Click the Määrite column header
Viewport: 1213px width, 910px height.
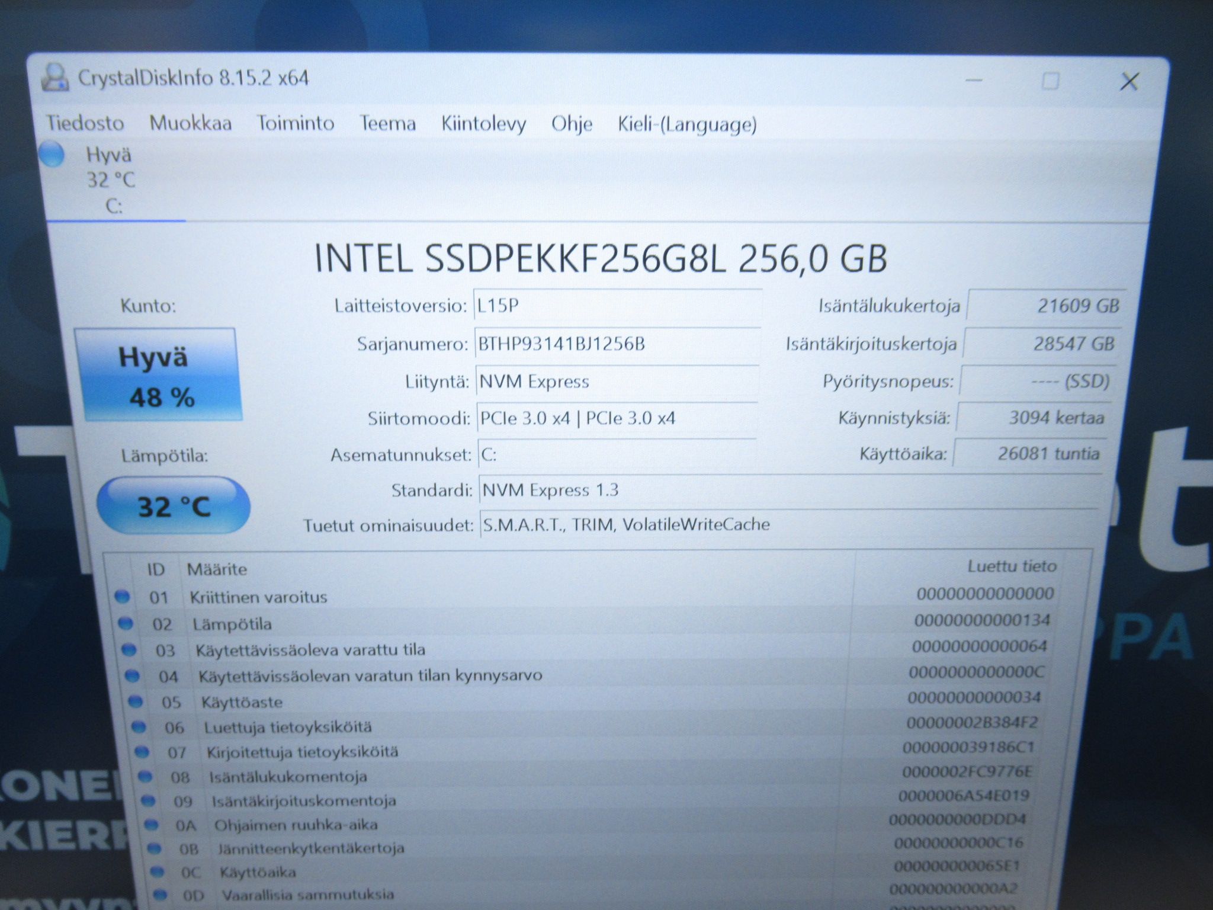pos(217,569)
